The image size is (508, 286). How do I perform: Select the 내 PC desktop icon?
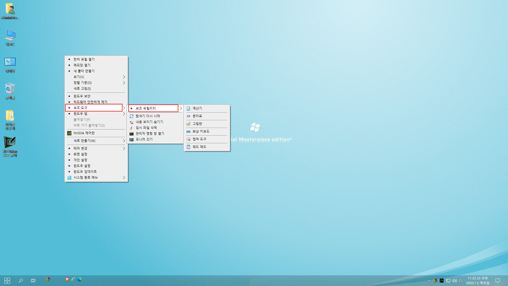point(10,38)
